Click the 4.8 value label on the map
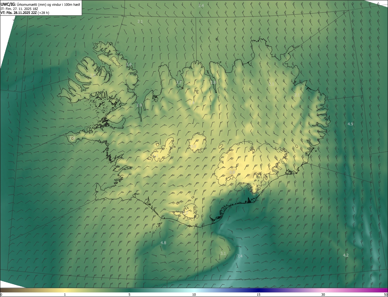Viewport: 388px width, 297px height. [163, 243]
